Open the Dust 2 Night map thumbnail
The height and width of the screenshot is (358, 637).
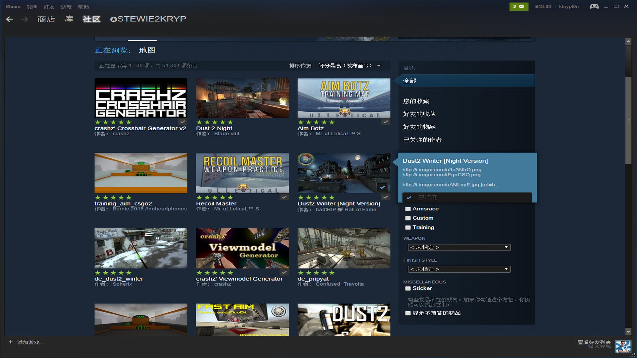click(x=242, y=98)
